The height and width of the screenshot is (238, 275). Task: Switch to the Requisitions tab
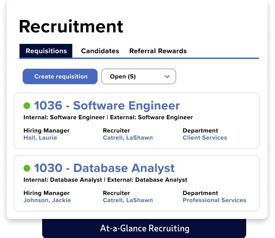click(x=46, y=51)
